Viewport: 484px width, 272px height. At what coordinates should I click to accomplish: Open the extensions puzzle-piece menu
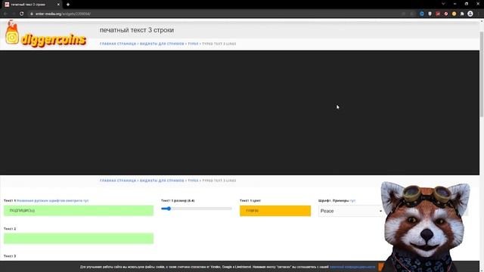click(x=462, y=14)
